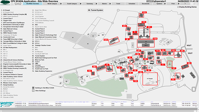Click the 606 alarm count badge
Image resolution: width=199 pixels, height=112 pixels.
(189, 63)
